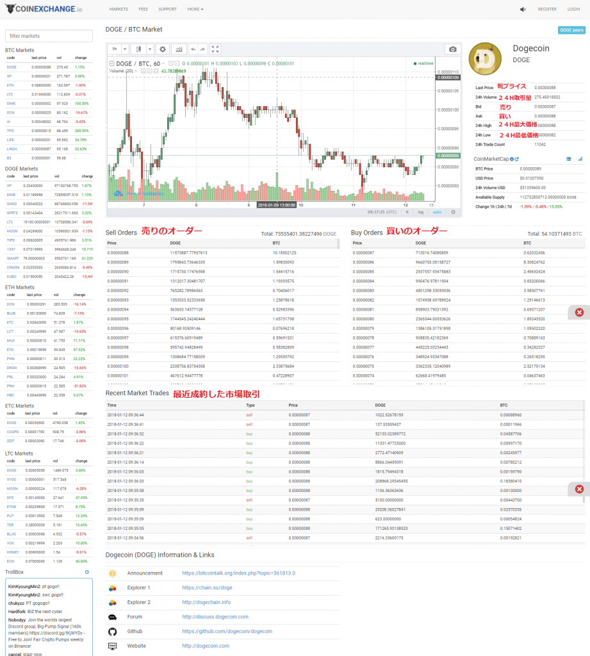Click the 0.00000100 sell order price row

pos(222,366)
